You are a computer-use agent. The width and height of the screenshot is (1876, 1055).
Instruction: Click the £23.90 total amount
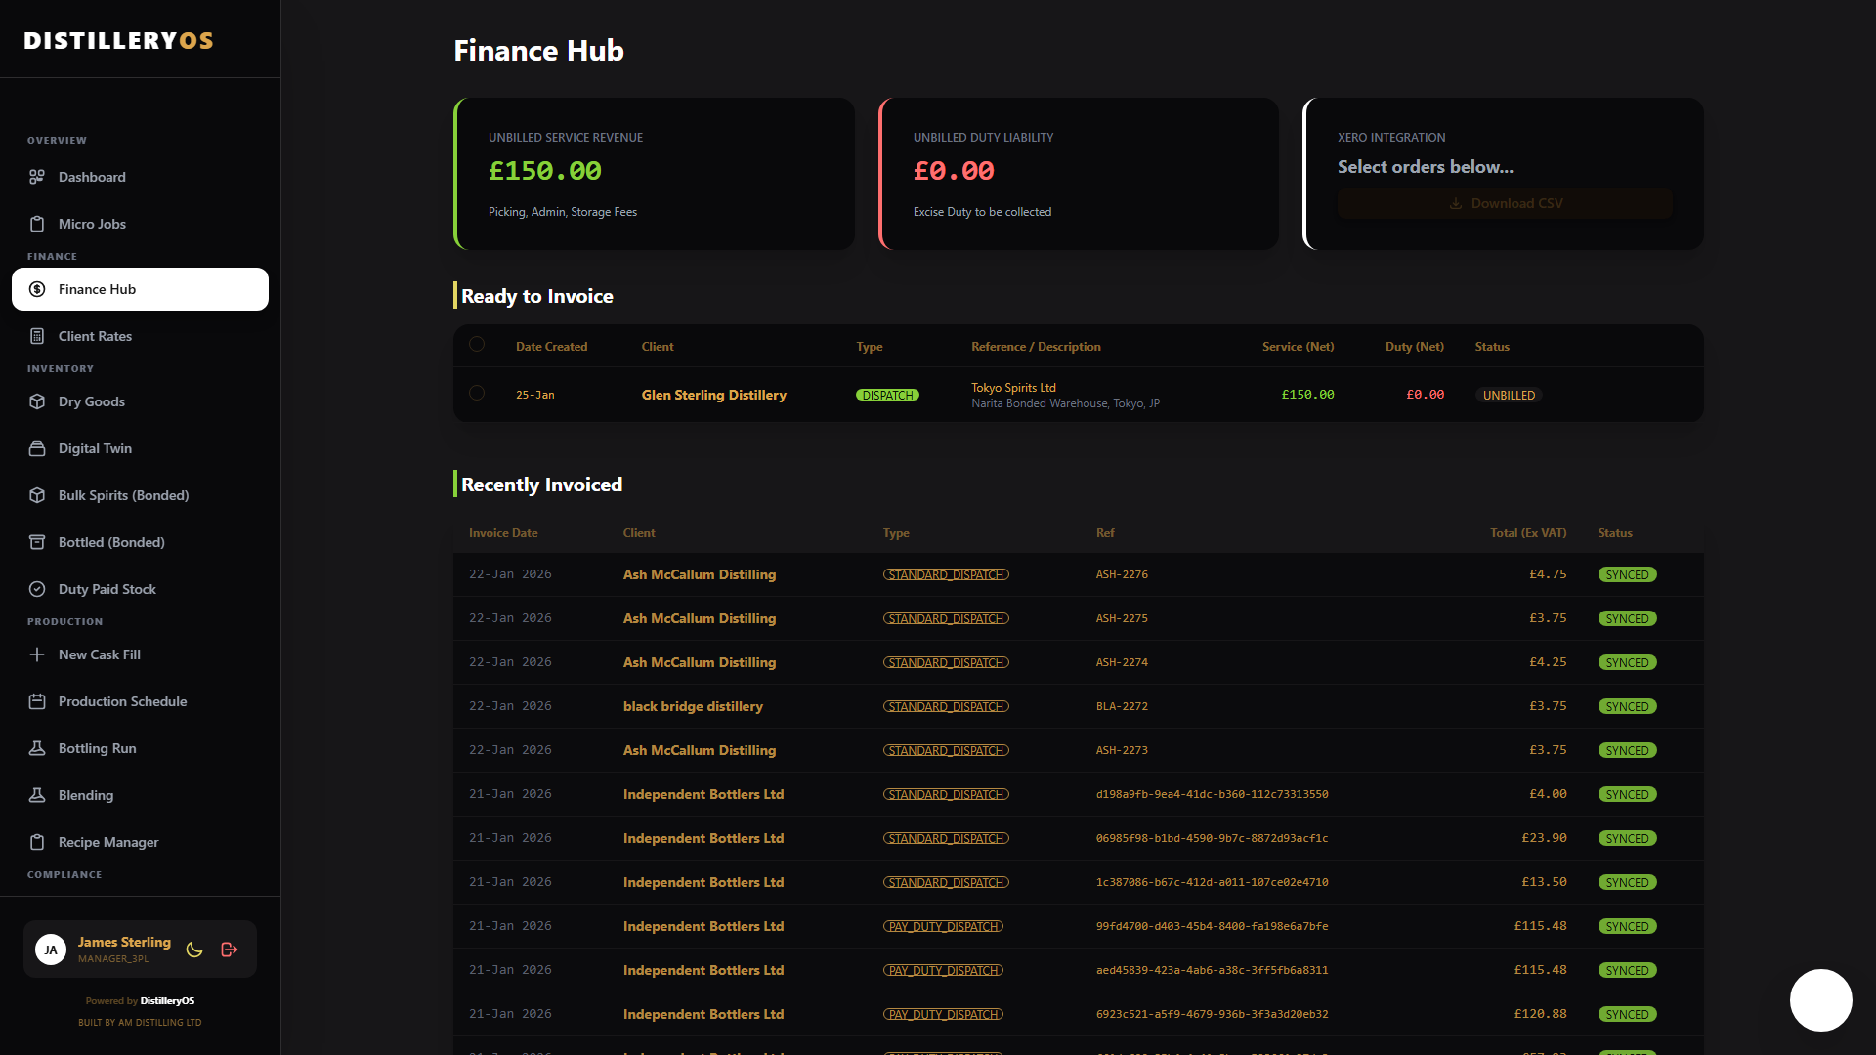[1544, 838]
